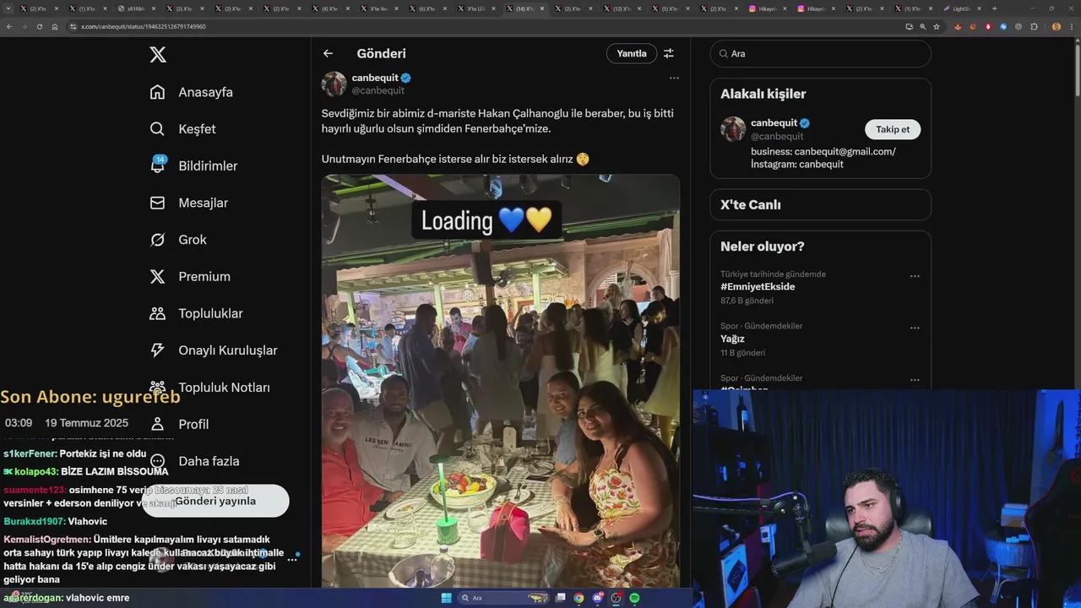Open Onaylı Kuruluşlar lightning icon
This screenshot has width=1081, height=608.
click(157, 350)
